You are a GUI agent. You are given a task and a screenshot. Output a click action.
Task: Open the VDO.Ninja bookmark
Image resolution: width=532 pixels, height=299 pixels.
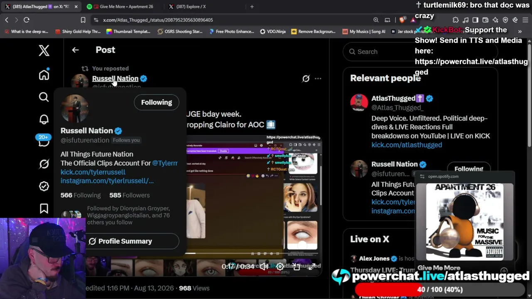point(273,32)
